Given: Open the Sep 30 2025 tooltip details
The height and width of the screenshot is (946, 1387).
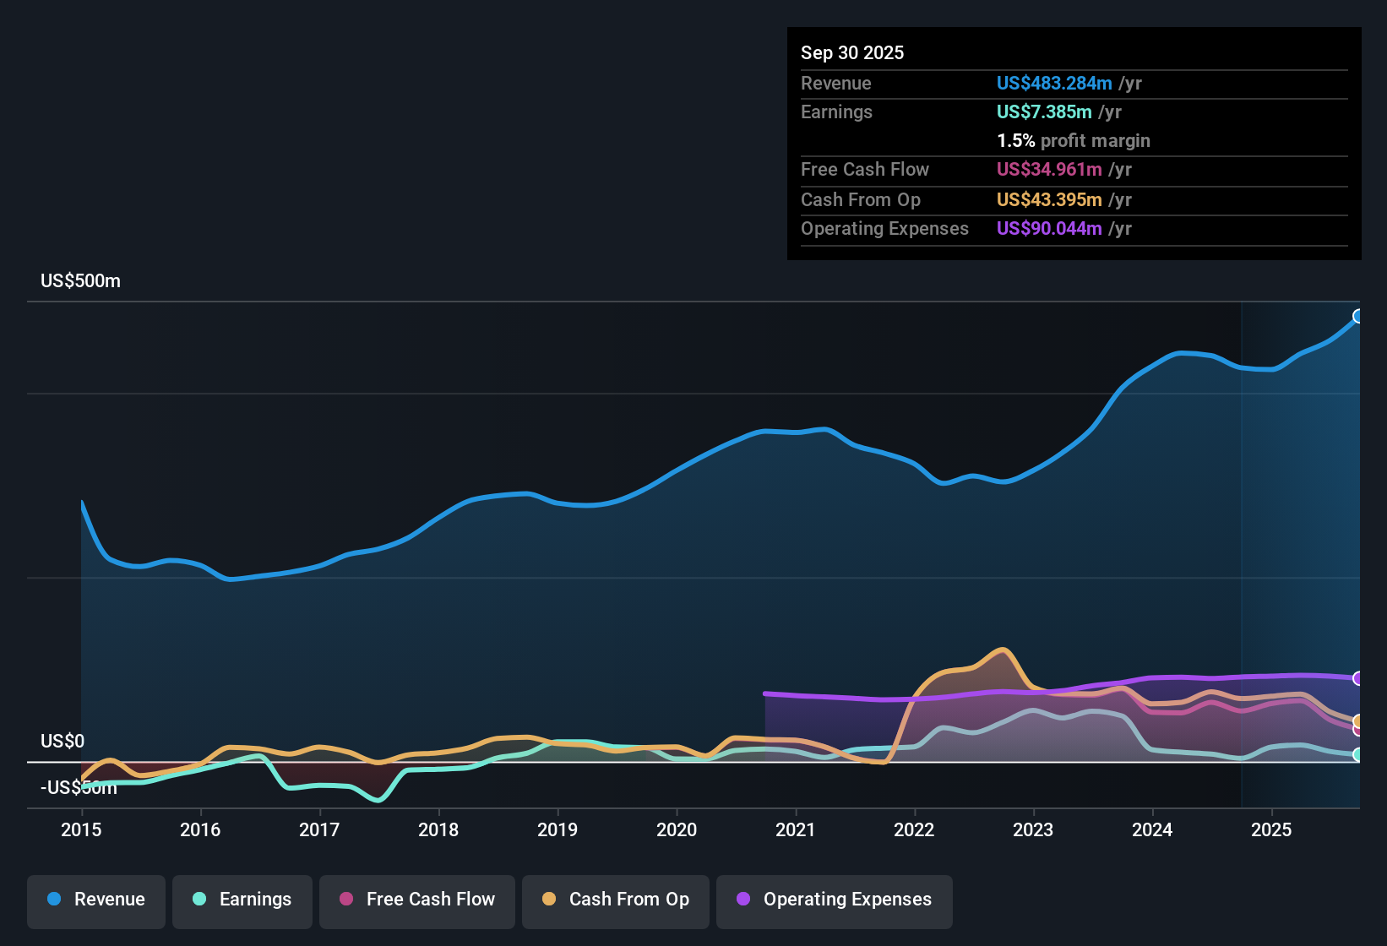Looking at the screenshot, I should (x=852, y=52).
